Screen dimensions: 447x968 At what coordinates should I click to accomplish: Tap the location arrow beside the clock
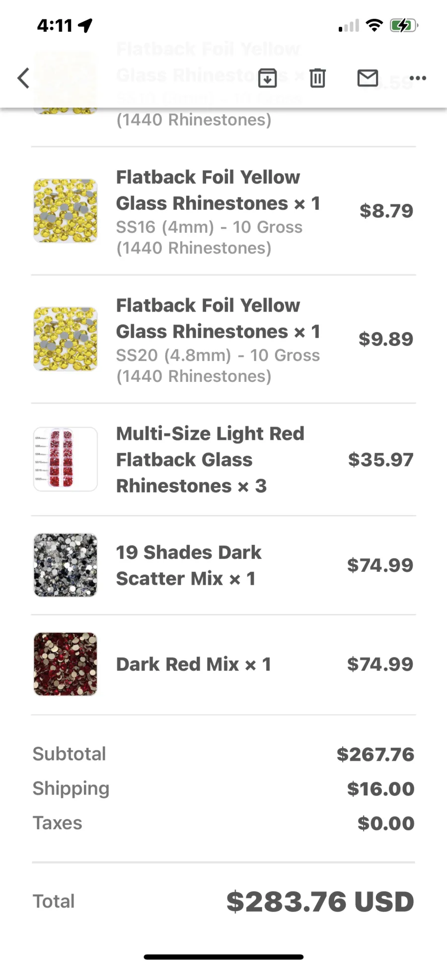85,25
